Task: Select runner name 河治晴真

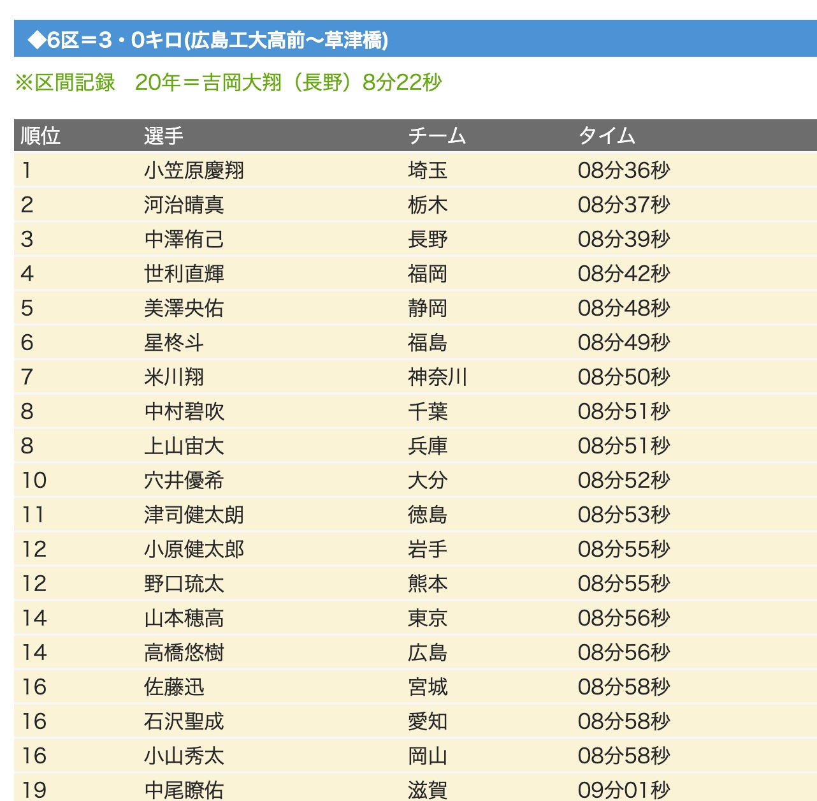Action: pyautogui.click(x=184, y=205)
